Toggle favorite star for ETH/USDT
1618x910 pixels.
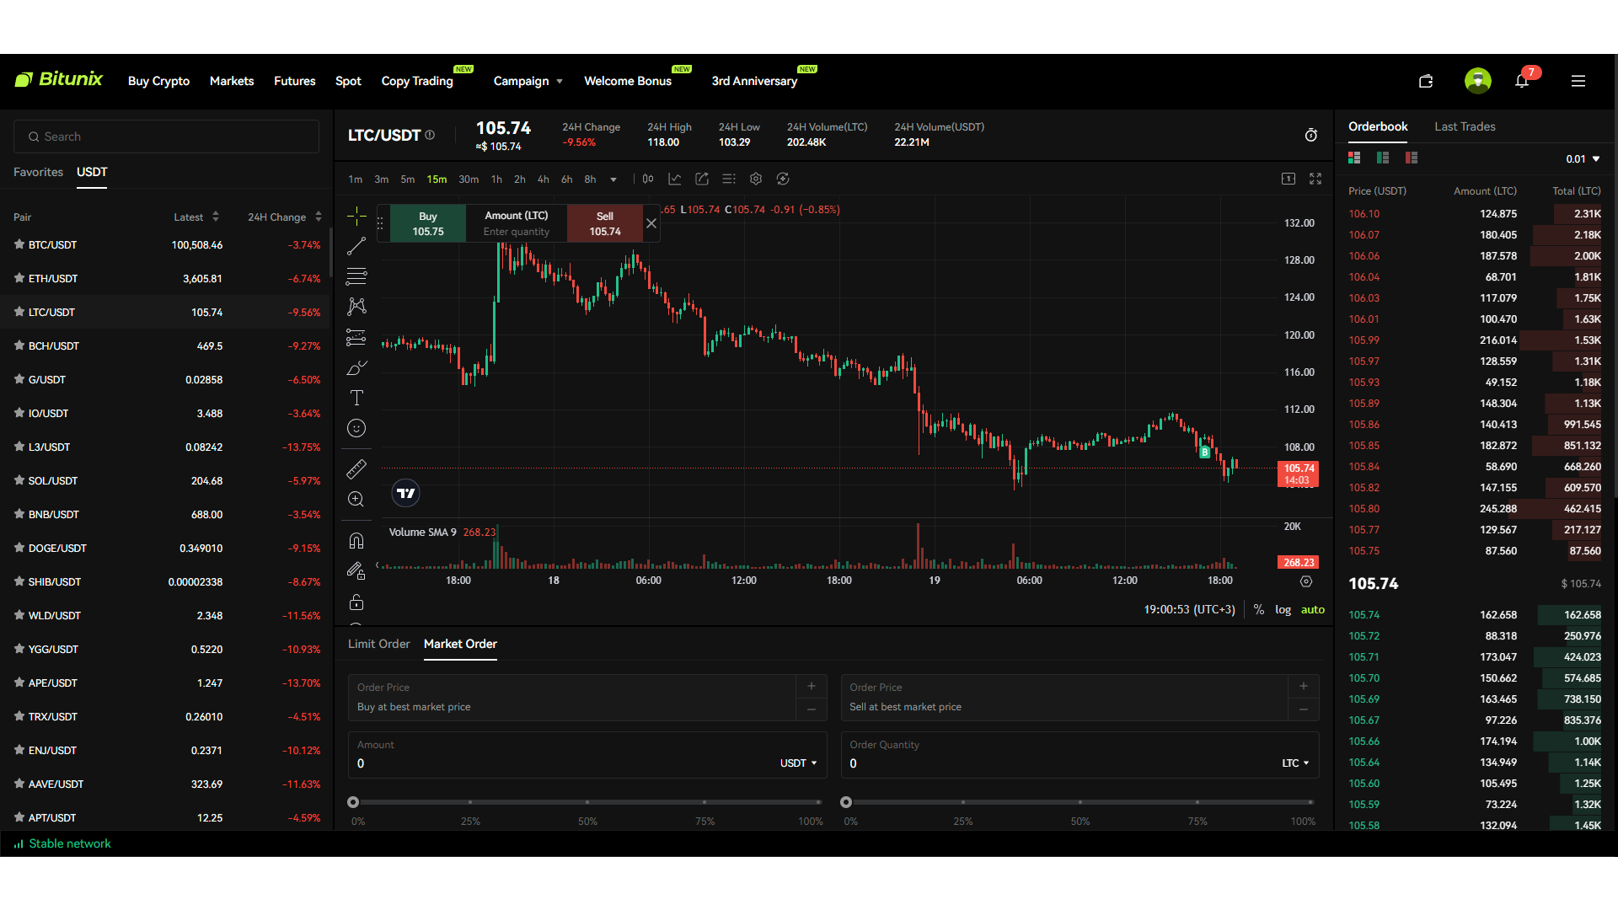[19, 278]
